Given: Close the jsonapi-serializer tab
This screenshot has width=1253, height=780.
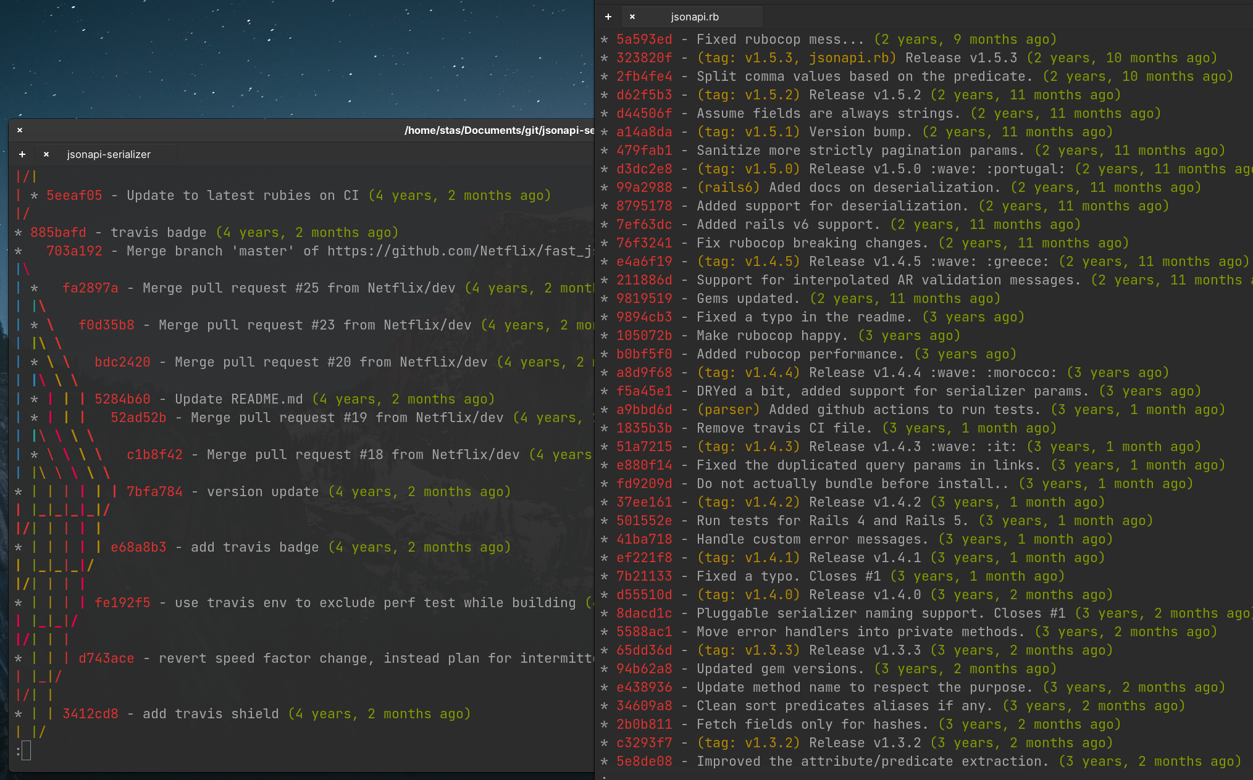Looking at the screenshot, I should (x=46, y=154).
